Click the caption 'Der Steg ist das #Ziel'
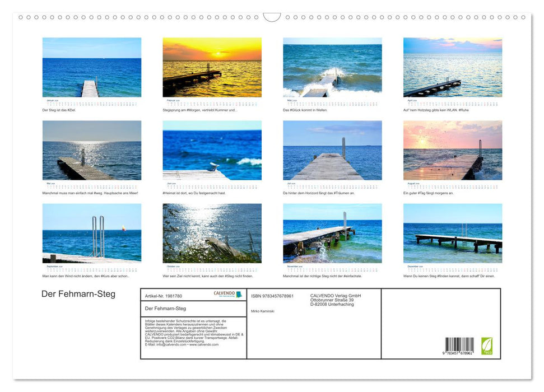Viewport: 544px width, 392px height. tap(62, 111)
